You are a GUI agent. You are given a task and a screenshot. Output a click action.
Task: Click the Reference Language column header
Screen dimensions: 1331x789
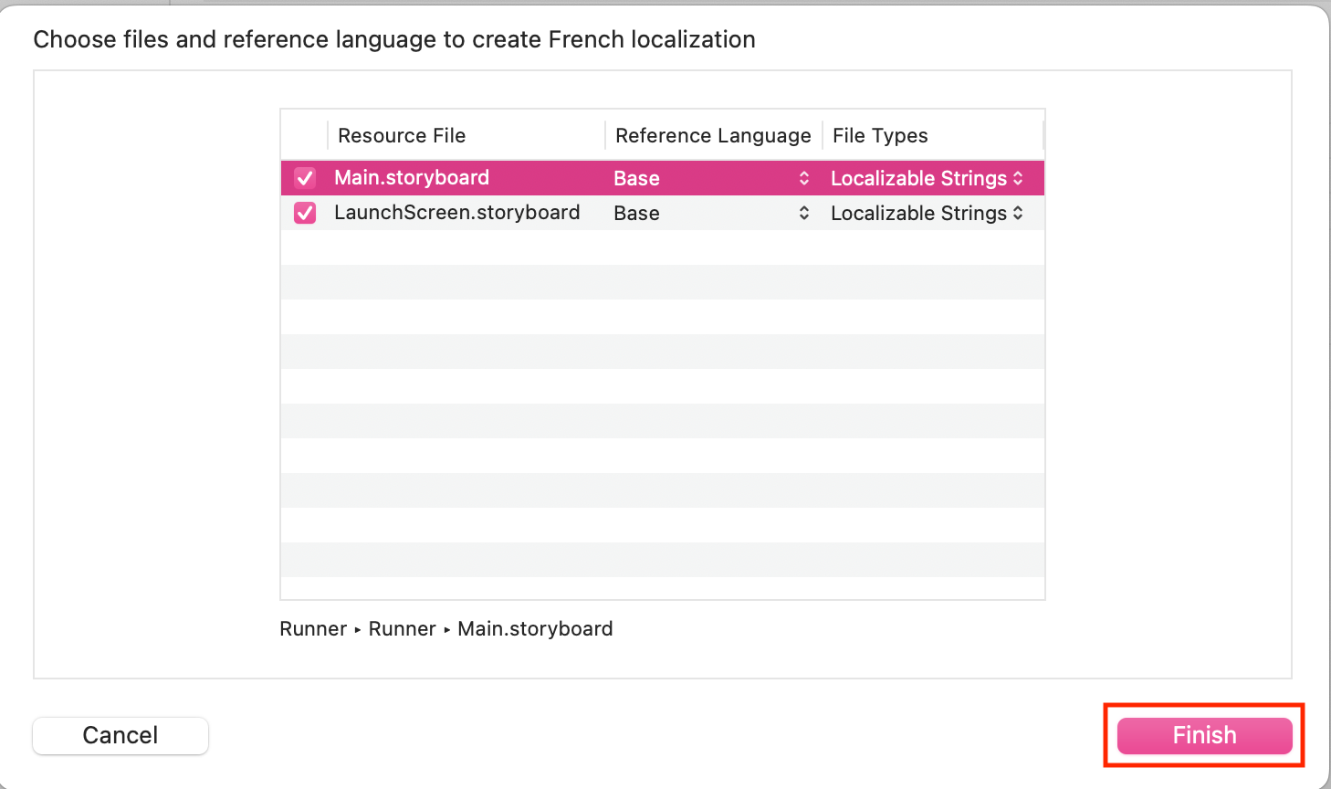(x=713, y=135)
